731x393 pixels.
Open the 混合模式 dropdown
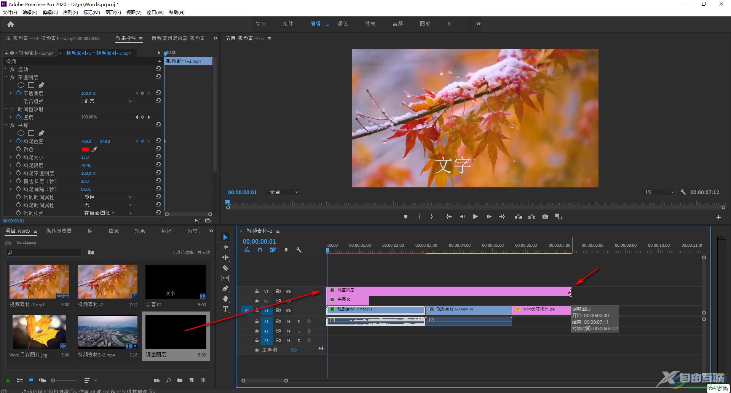(108, 101)
